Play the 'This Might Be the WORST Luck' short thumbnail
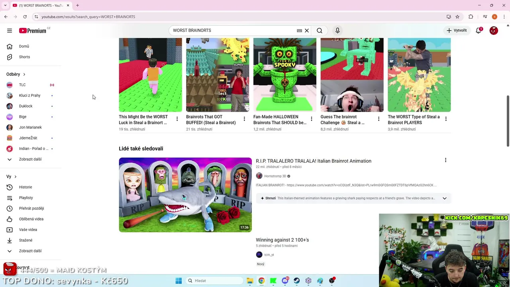Viewport: 510px width, 287px height. pos(150,75)
